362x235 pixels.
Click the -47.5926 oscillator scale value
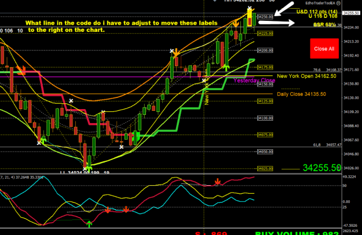(350, 225)
